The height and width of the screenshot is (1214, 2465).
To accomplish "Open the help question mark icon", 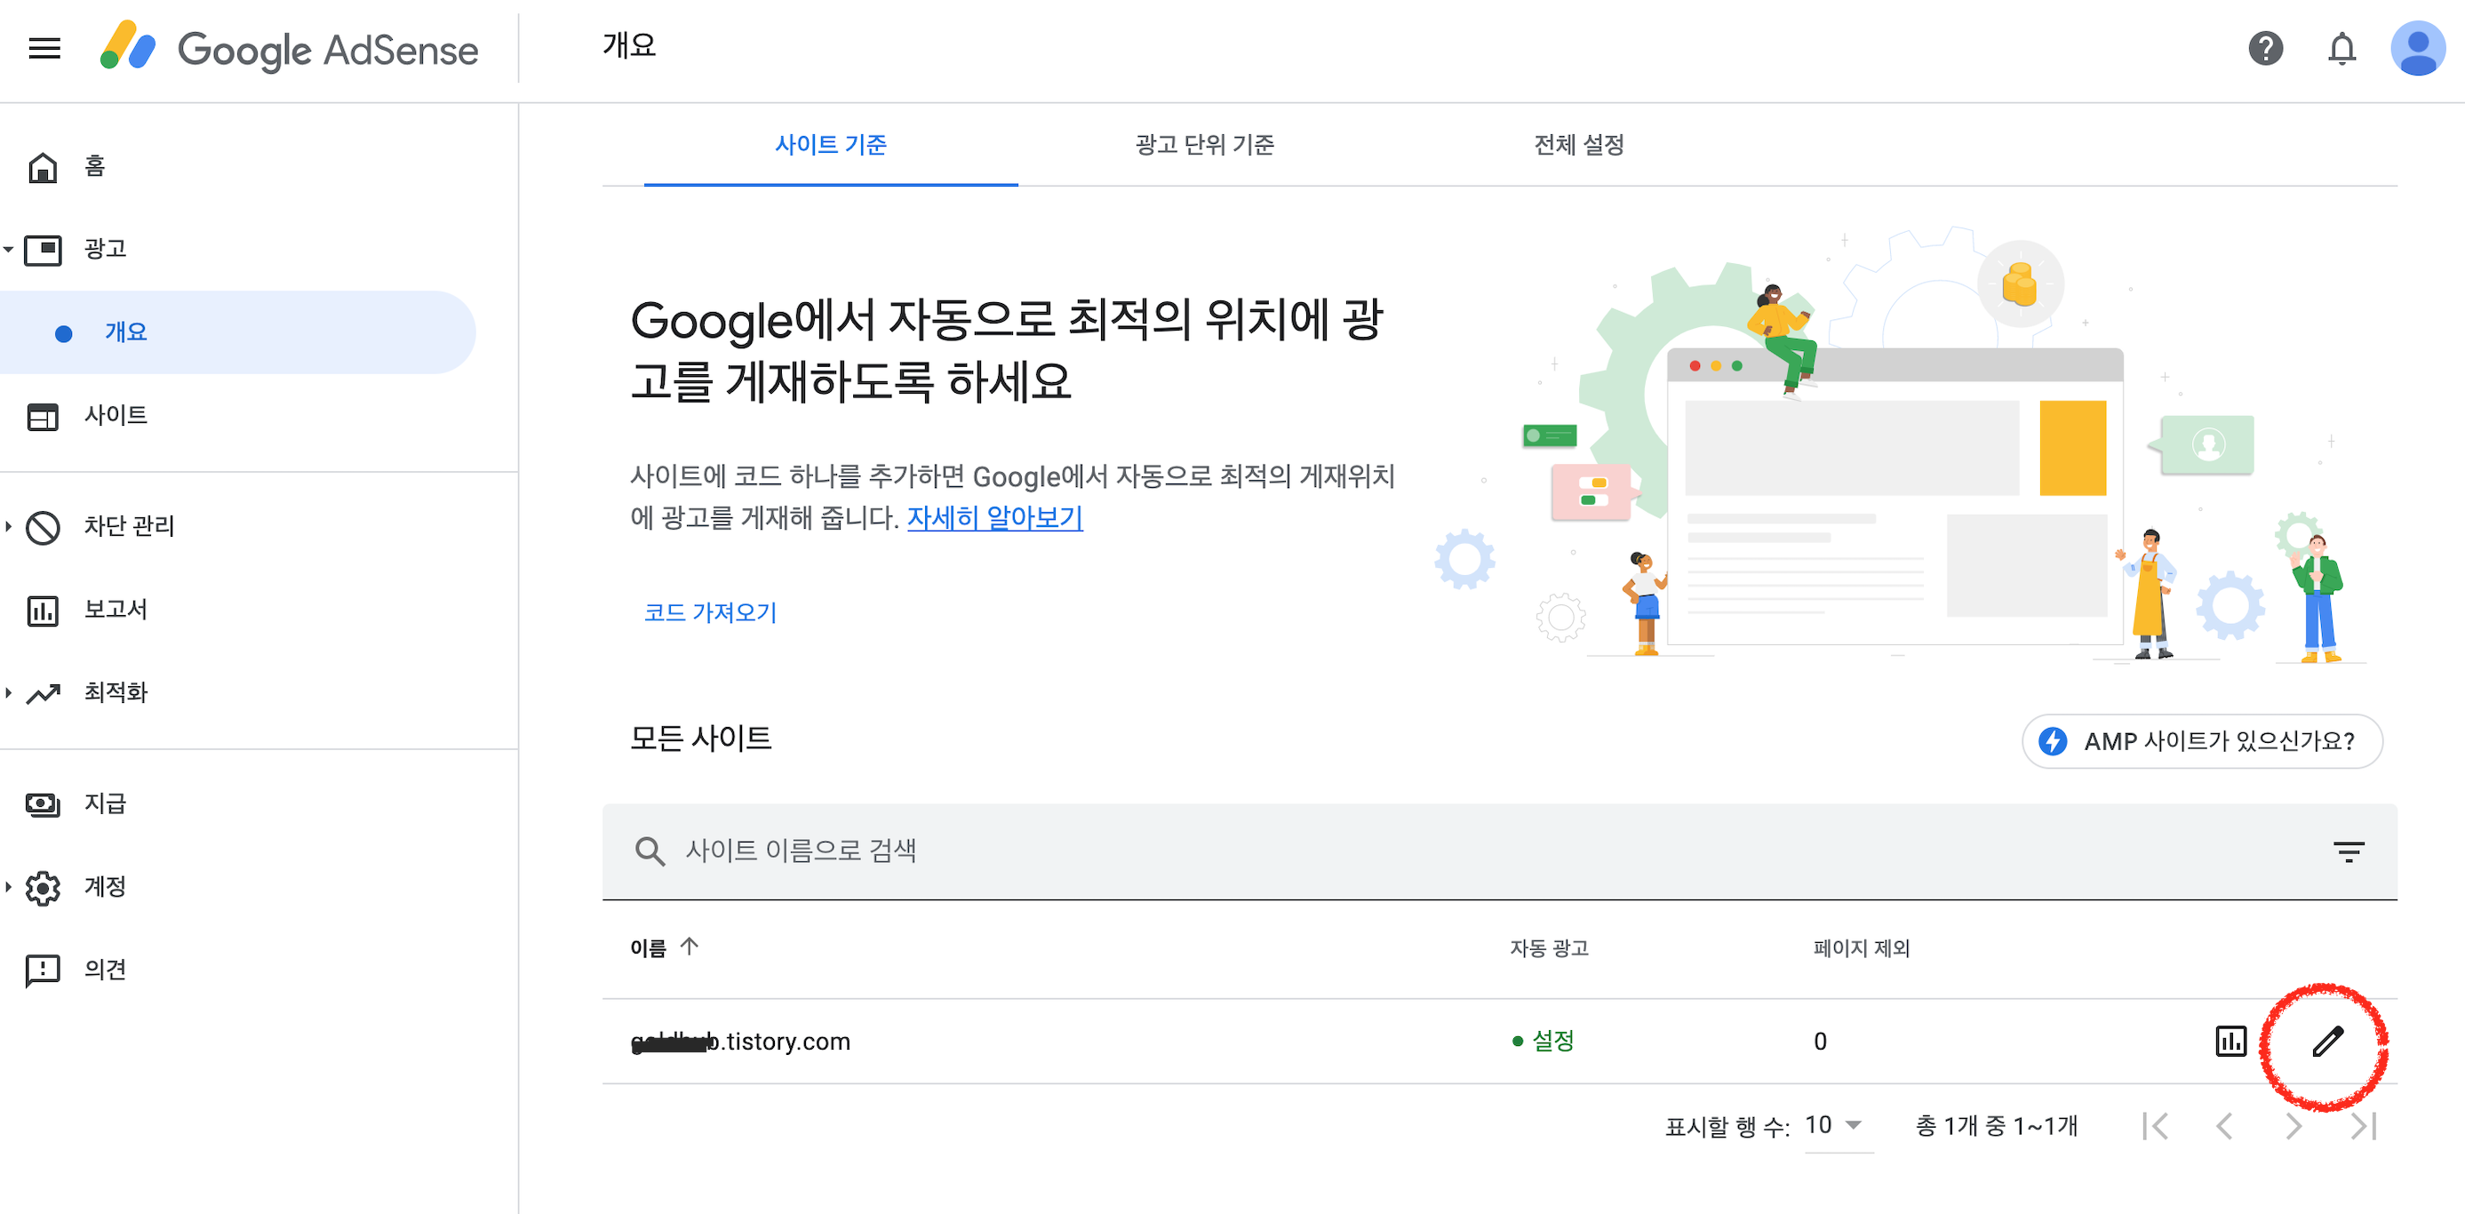I will [x=2265, y=48].
